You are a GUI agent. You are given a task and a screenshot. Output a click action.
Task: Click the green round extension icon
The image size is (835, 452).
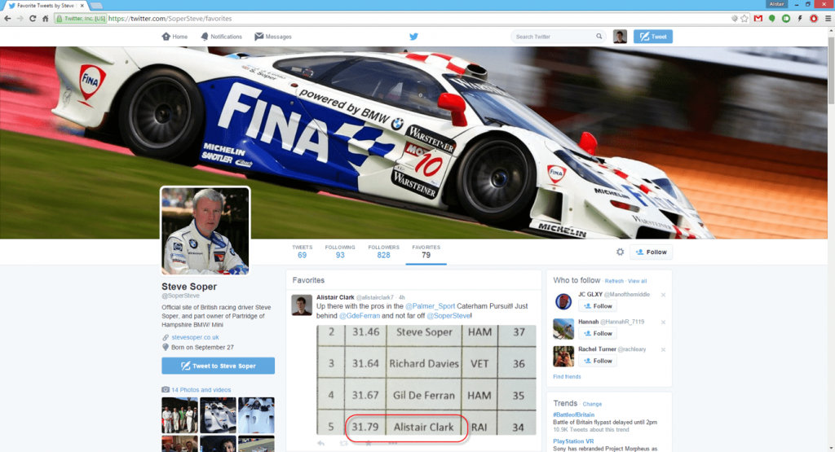coord(786,18)
